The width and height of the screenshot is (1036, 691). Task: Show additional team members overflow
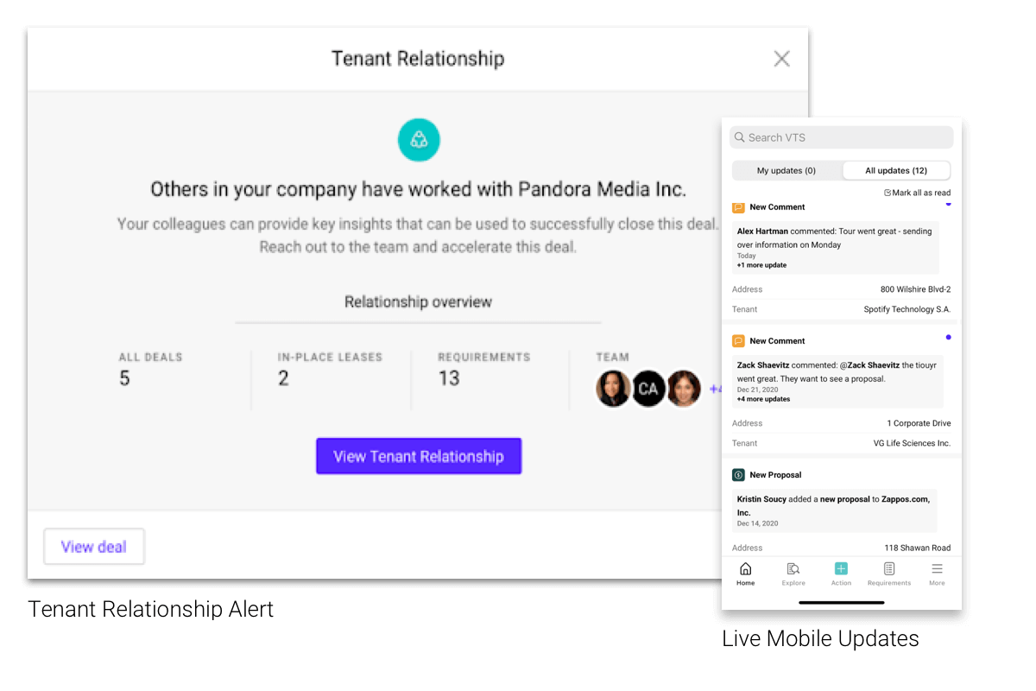tap(715, 390)
